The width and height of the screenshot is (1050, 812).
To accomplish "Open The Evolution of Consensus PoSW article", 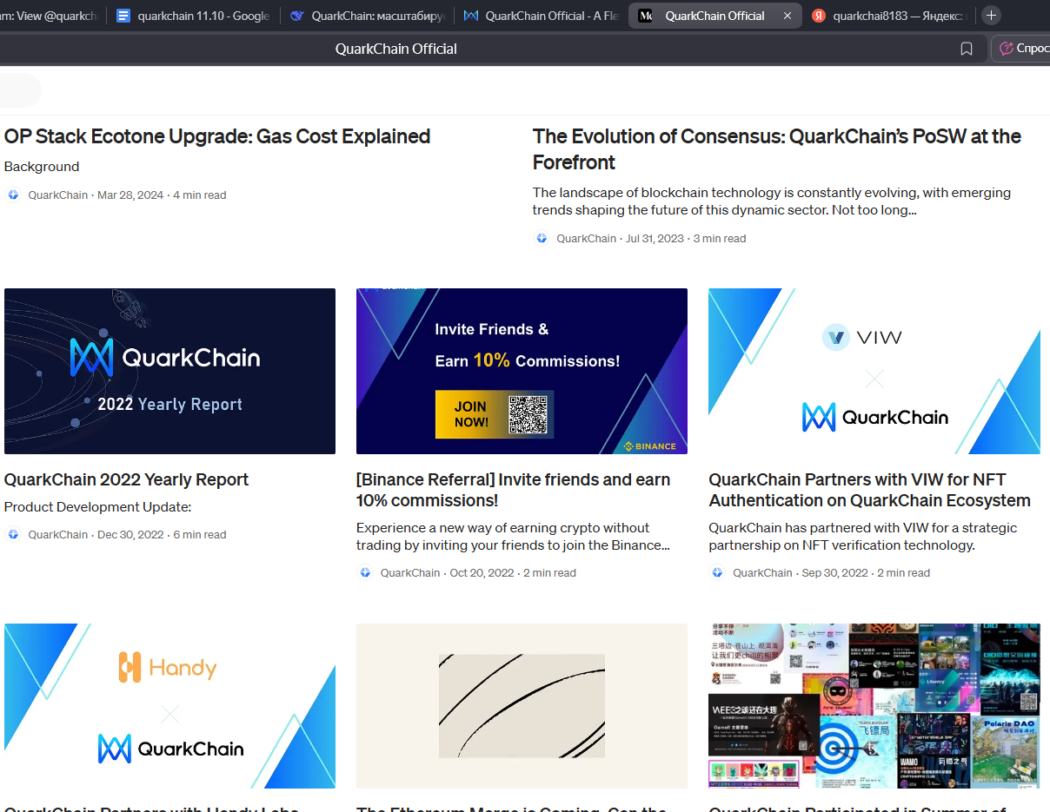I will click(777, 149).
